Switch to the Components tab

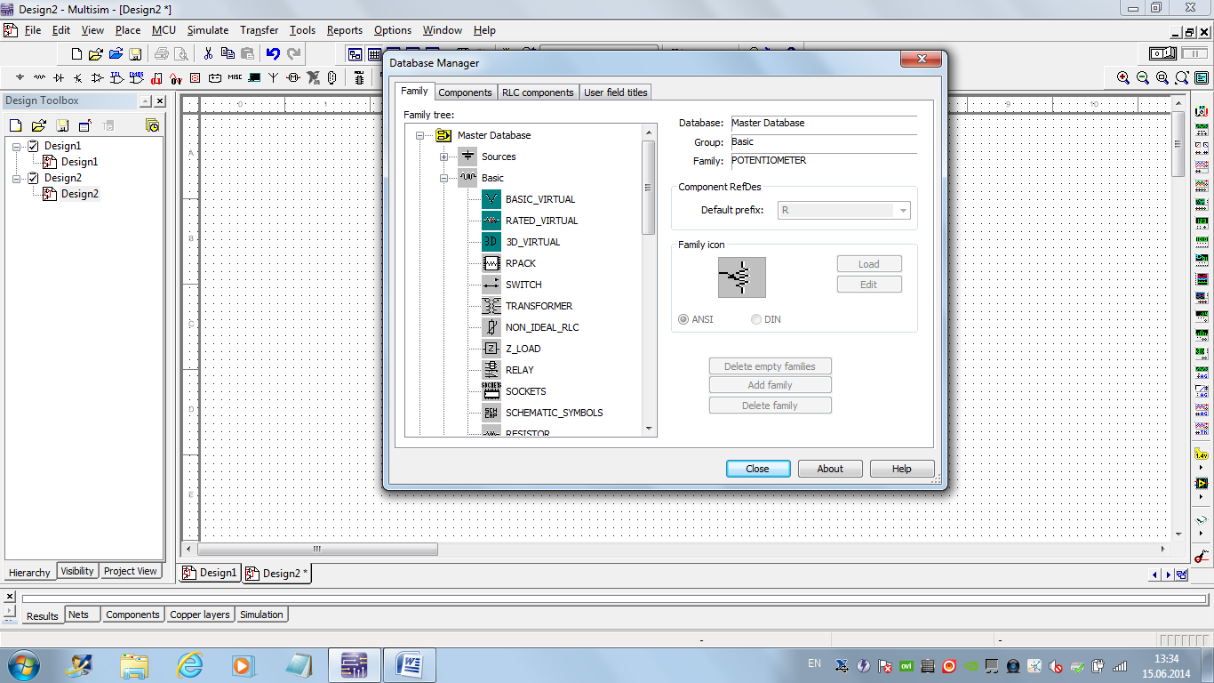(x=465, y=92)
